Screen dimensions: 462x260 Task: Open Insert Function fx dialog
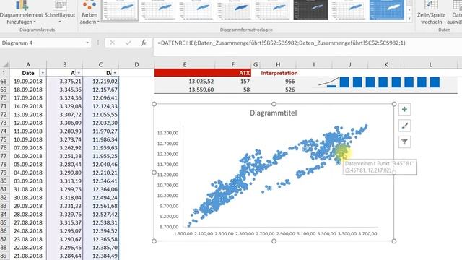144,43
